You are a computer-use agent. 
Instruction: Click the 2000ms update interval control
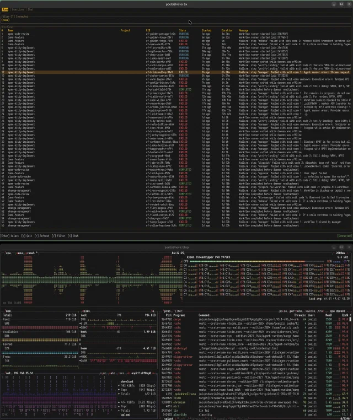tap(341, 253)
